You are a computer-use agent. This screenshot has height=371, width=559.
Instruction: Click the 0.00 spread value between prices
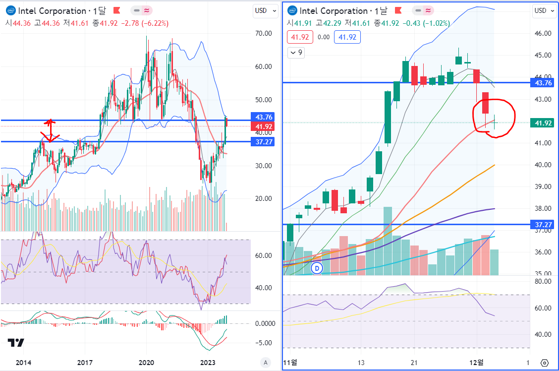323,37
